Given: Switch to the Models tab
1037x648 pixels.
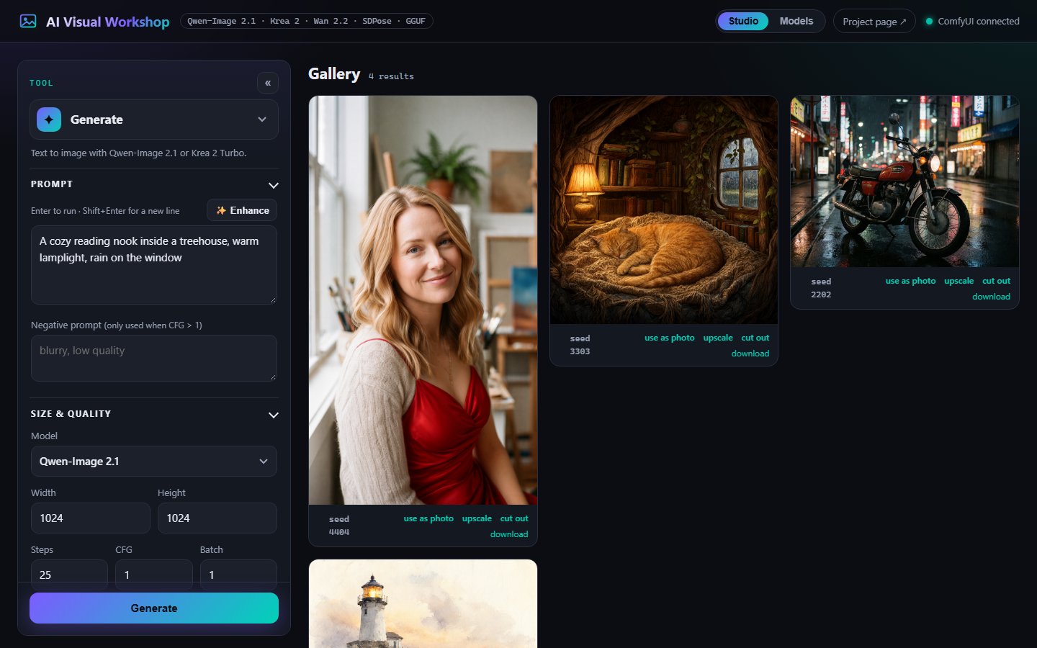Looking at the screenshot, I should [796, 21].
